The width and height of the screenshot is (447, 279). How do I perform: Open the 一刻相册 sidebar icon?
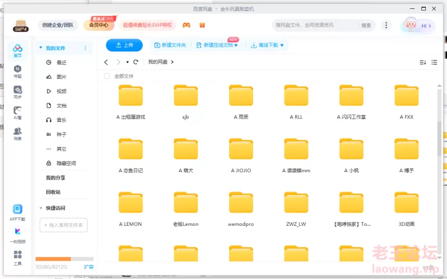(17, 235)
